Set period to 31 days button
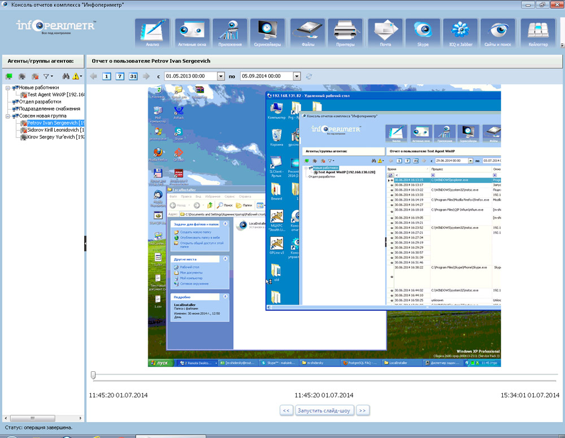The width and height of the screenshot is (565, 438). pyautogui.click(x=133, y=76)
